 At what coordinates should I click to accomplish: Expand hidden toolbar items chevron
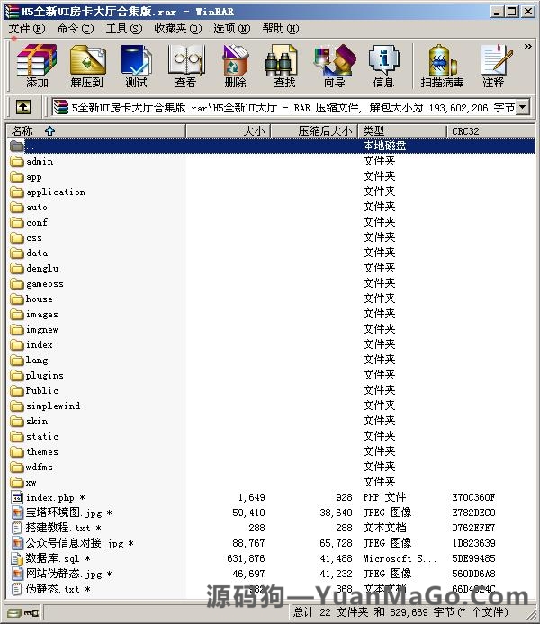tap(528, 47)
